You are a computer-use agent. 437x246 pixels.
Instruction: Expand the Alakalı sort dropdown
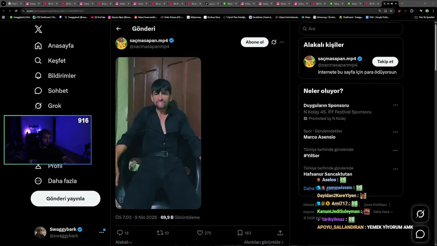coord(124,242)
